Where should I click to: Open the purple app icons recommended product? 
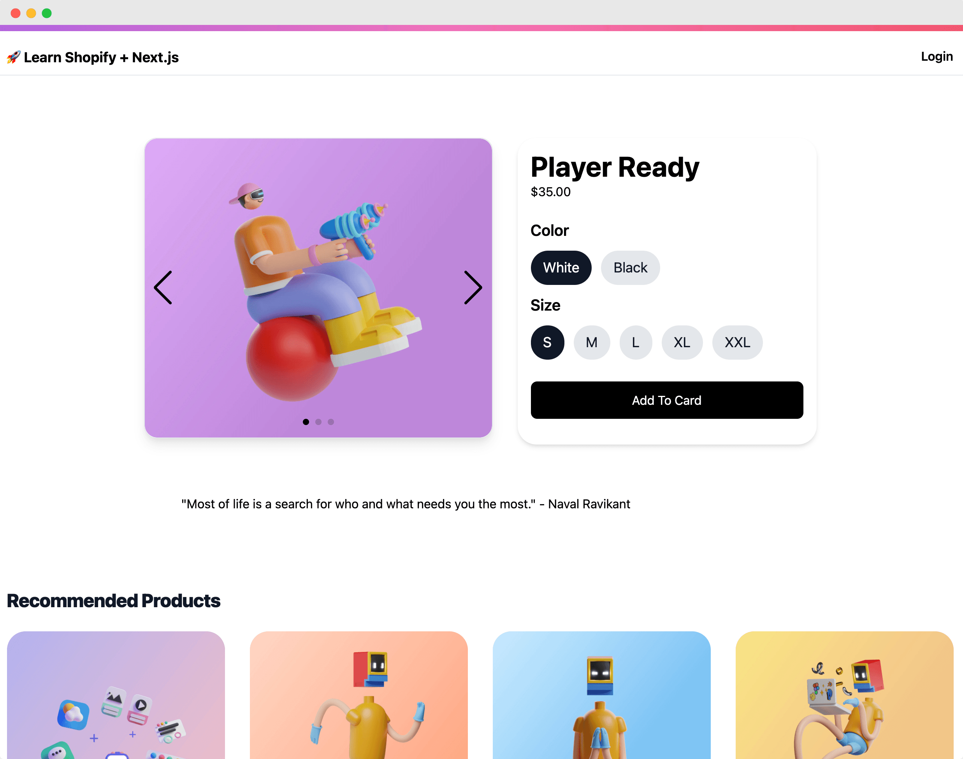(x=116, y=695)
